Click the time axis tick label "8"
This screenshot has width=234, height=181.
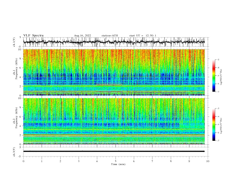pyautogui.click(x=171, y=161)
